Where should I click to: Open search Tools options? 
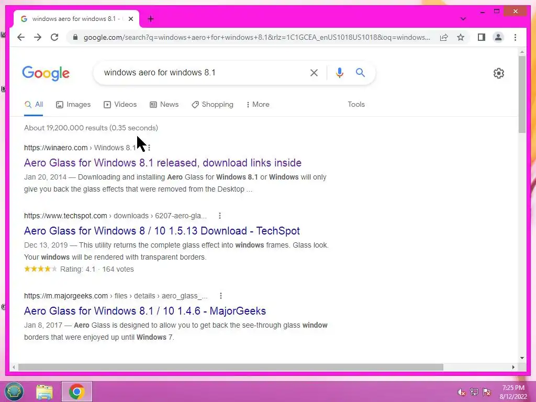click(356, 105)
